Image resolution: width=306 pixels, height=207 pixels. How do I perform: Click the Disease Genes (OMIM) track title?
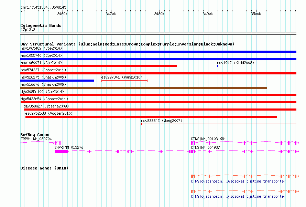coord(44,168)
